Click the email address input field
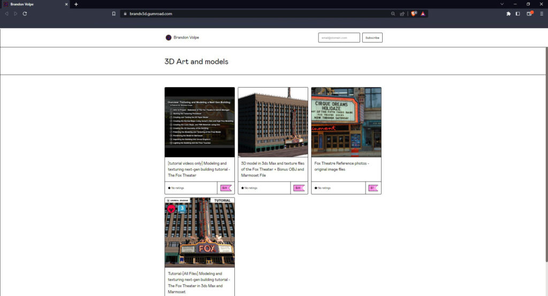 click(339, 37)
